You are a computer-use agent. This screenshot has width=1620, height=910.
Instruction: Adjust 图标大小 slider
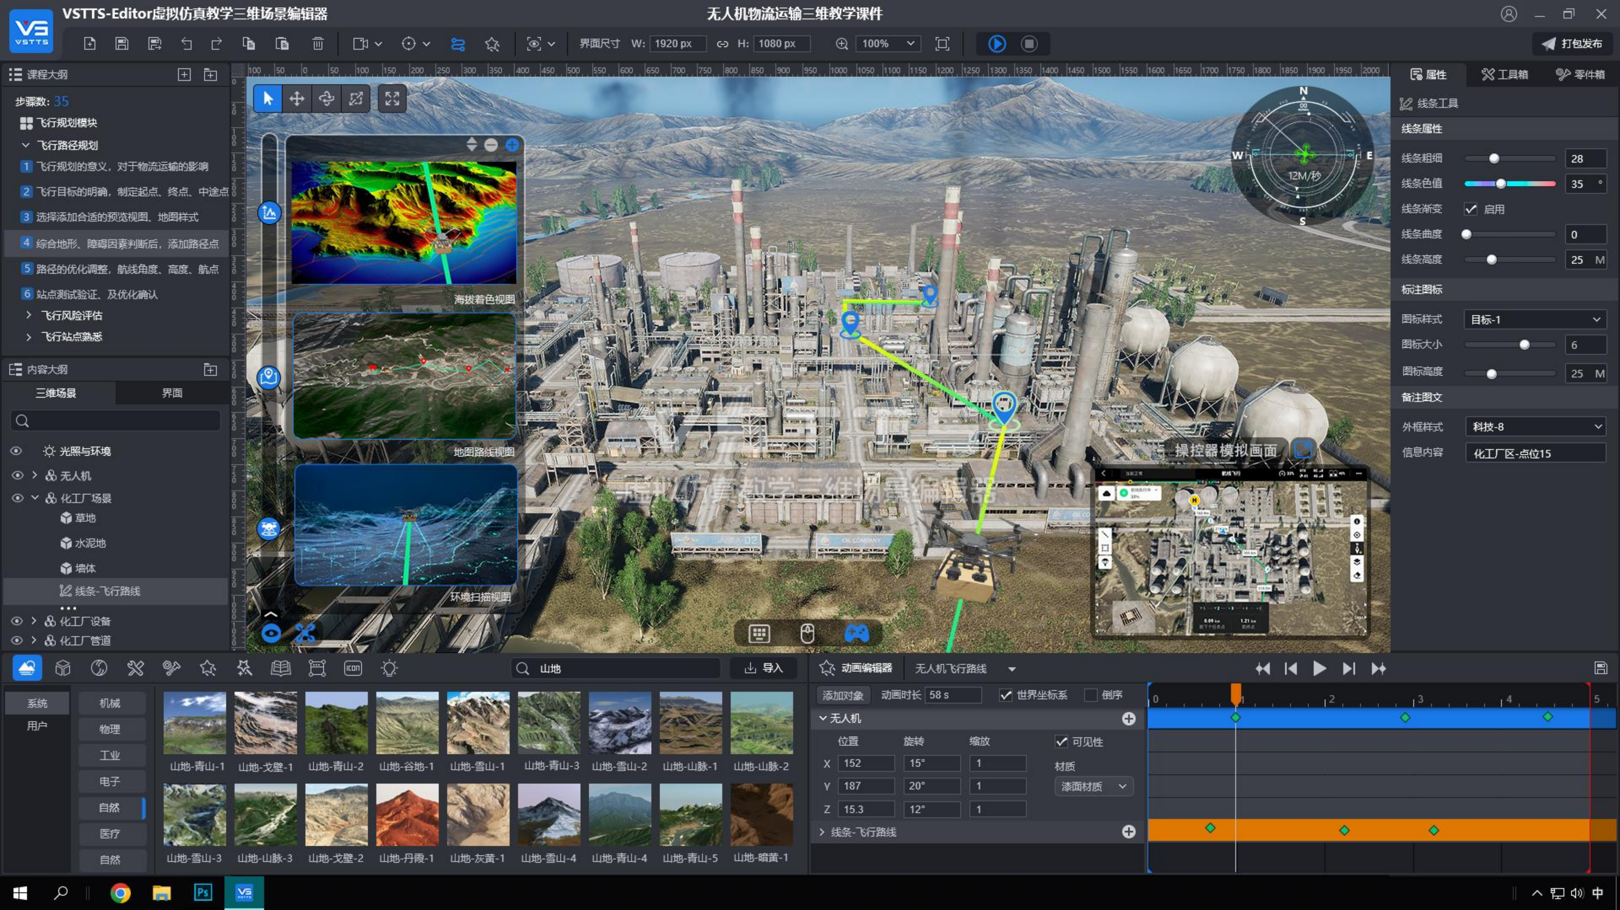click(x=1524, y=344)
